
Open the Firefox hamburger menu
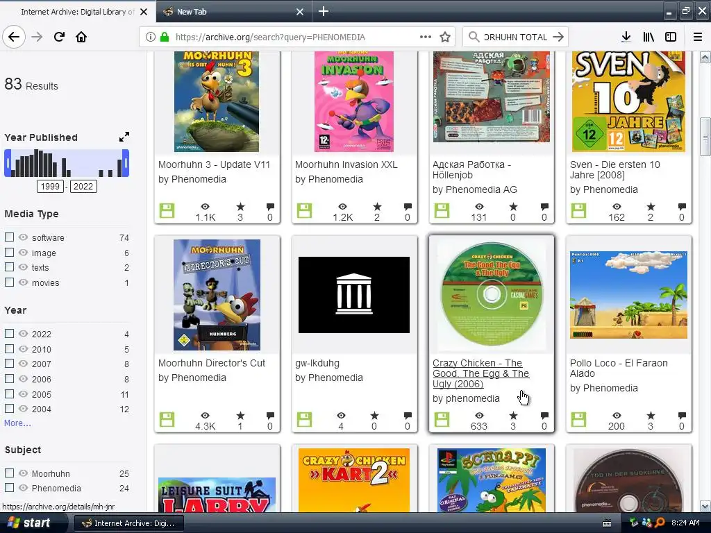698,37
